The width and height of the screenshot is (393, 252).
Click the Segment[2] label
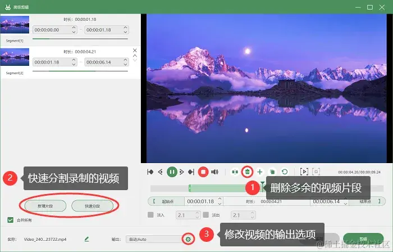point(15,73)
